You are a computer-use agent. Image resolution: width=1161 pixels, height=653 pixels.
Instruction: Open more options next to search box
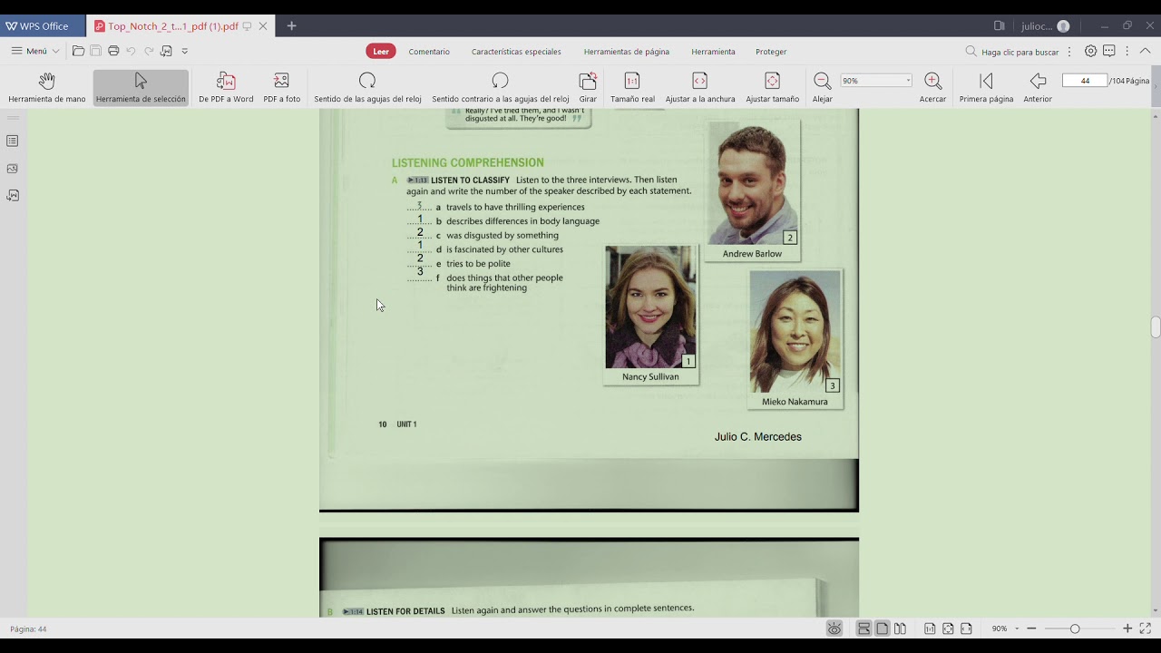tap(1069, 52)
